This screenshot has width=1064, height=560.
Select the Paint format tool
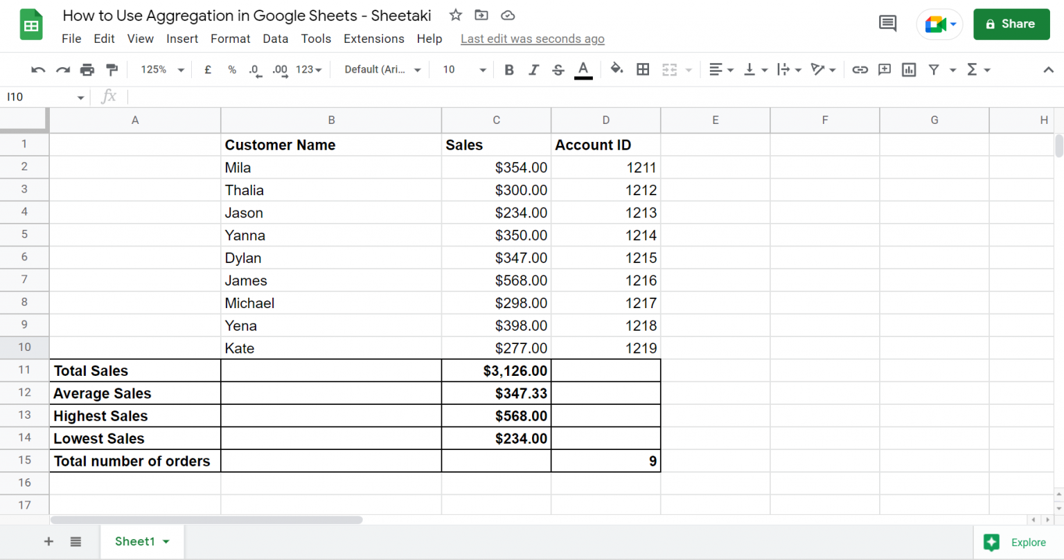pyautogui.click(x=111, y=69)
